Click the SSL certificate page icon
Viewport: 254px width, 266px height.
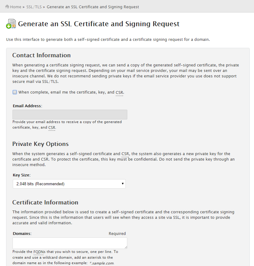point(11,23)
